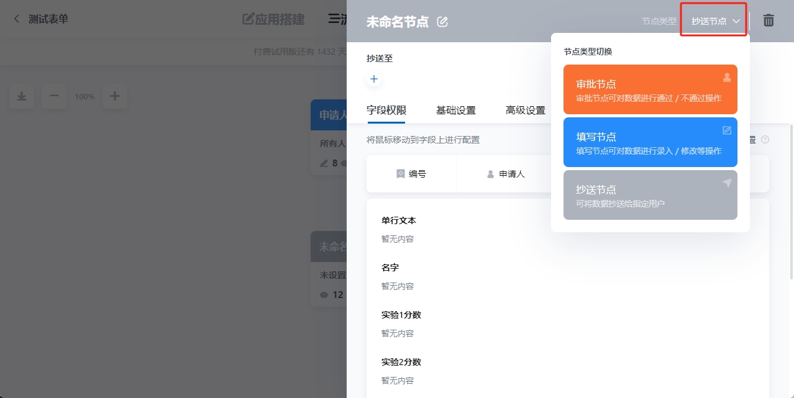Zoom in the flow canvas with the plus button
Screen dimensions: 794x398
click(x=114, y=96)
